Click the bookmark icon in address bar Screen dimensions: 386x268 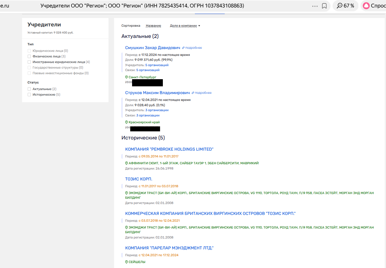point(324,6)
